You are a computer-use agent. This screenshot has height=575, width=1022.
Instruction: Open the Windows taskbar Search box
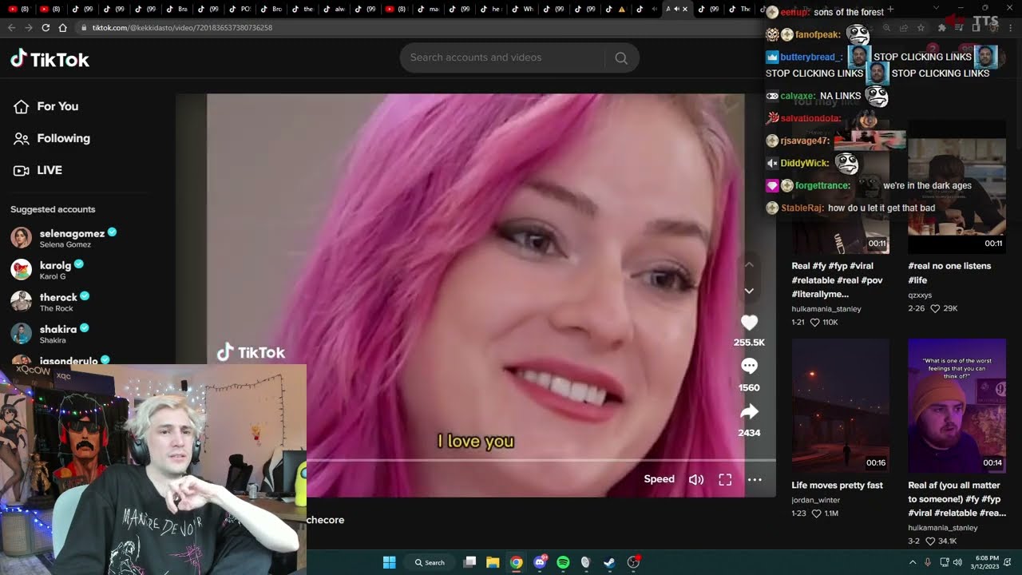click(x=430, y=562)
